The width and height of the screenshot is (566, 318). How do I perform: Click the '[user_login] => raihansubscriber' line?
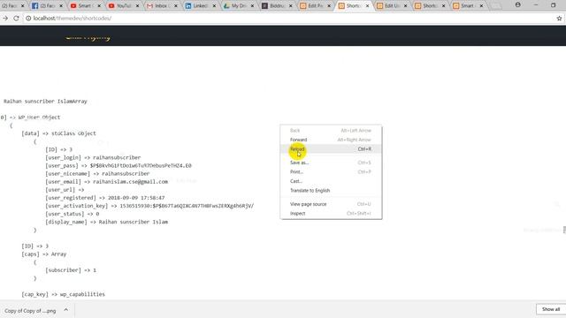93,157
